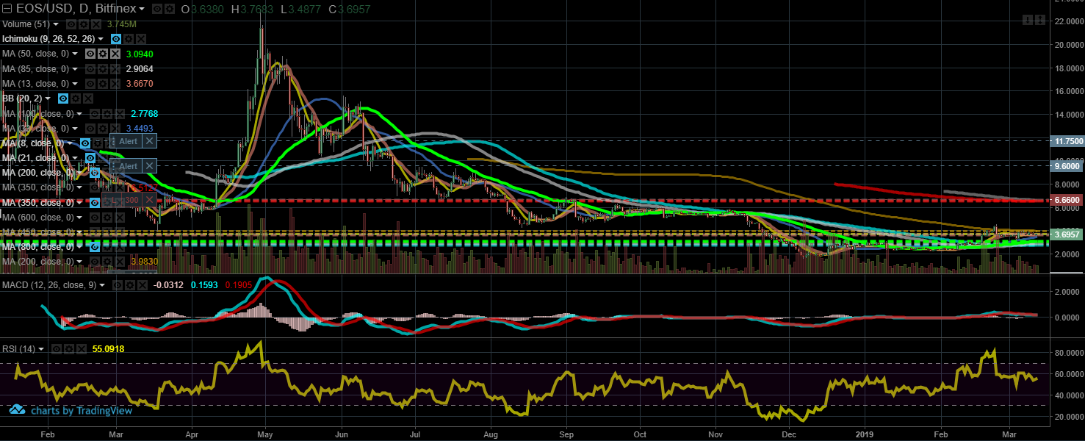Open the EOS/USD, D, Bitfinex symbol dropdown
This screenshot has width=1085, height=441.
point(142,9)
